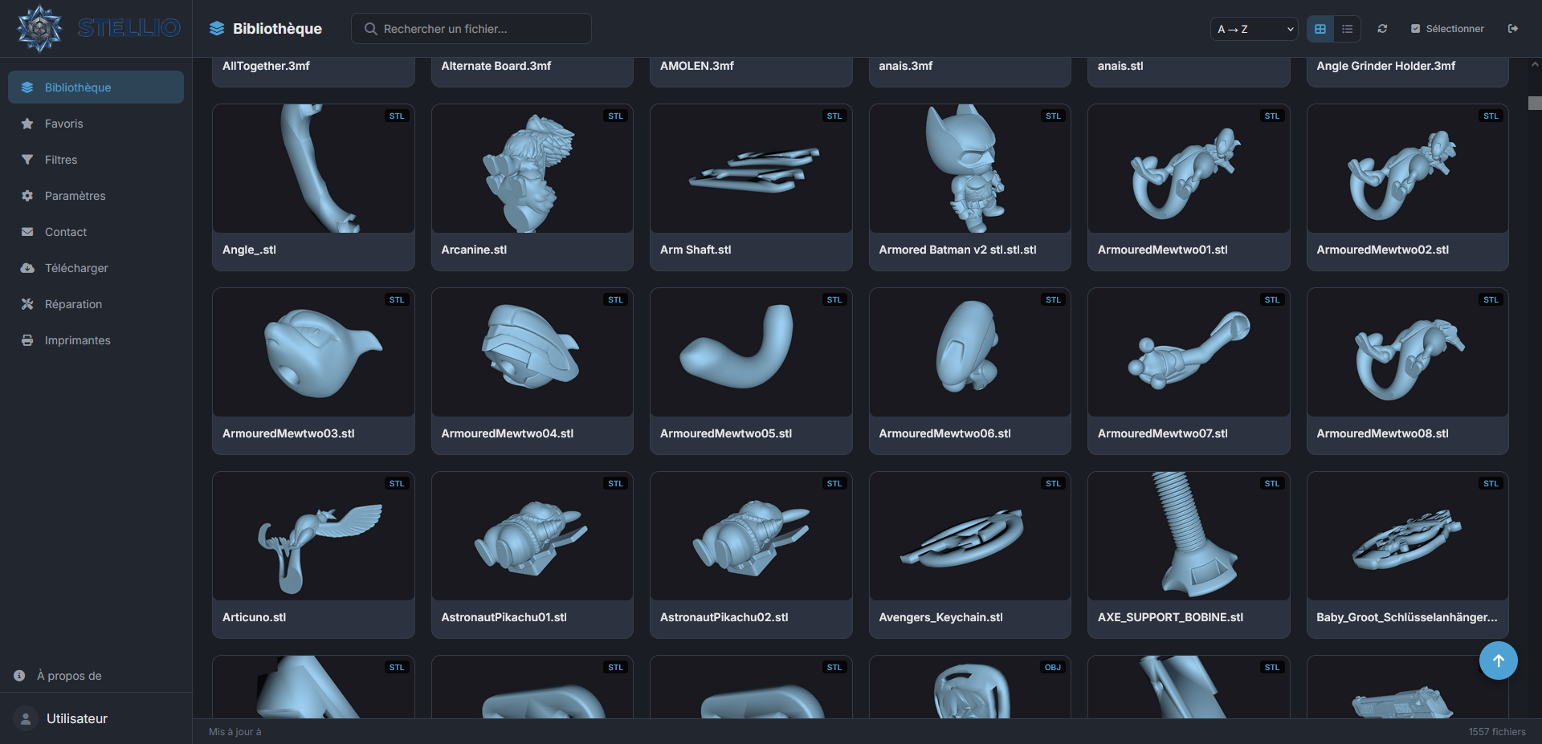This screenshot has width=1542, height=744.
Task: Switch to grid view
Action: 1320,29
